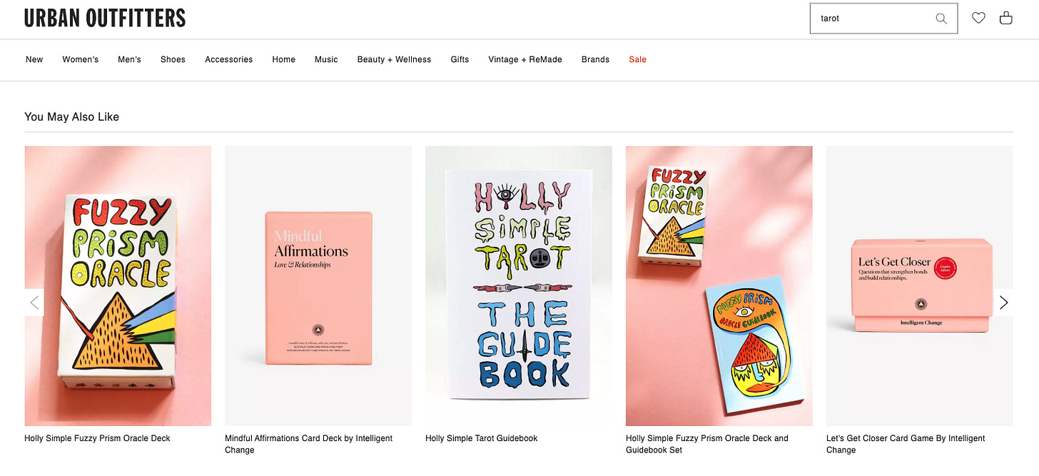Open the Music menu

pos(326,59)
